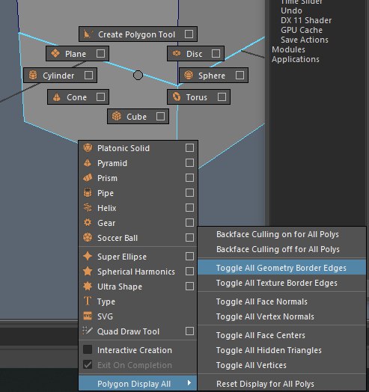Select the Cube primitive icon
The height and width of the screenshot is (392, 369).
pos(116,116)
